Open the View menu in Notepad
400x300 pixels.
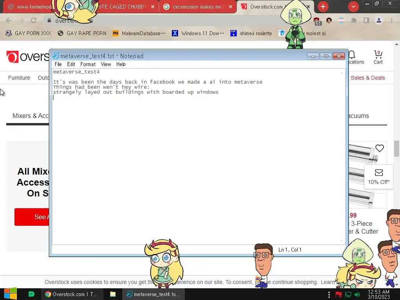[x=105, y=64]
